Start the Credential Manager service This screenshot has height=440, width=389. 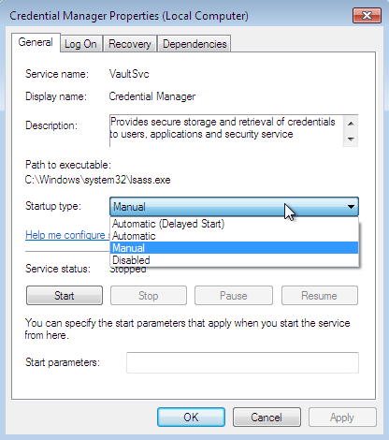tap(65, 296)
